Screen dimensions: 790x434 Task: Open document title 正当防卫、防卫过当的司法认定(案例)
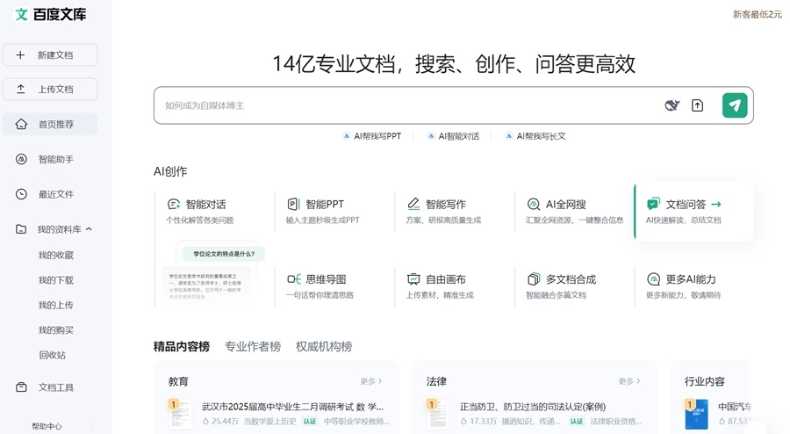click(x=533, y=406)
